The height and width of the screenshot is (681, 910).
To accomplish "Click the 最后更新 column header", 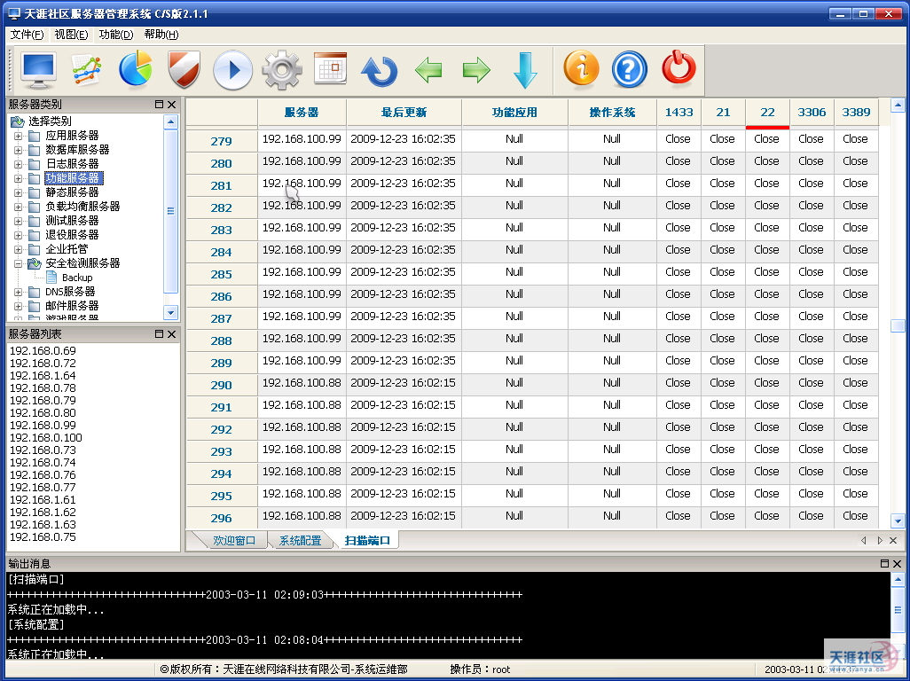I will pyautogui.click(x=404, y=113).
